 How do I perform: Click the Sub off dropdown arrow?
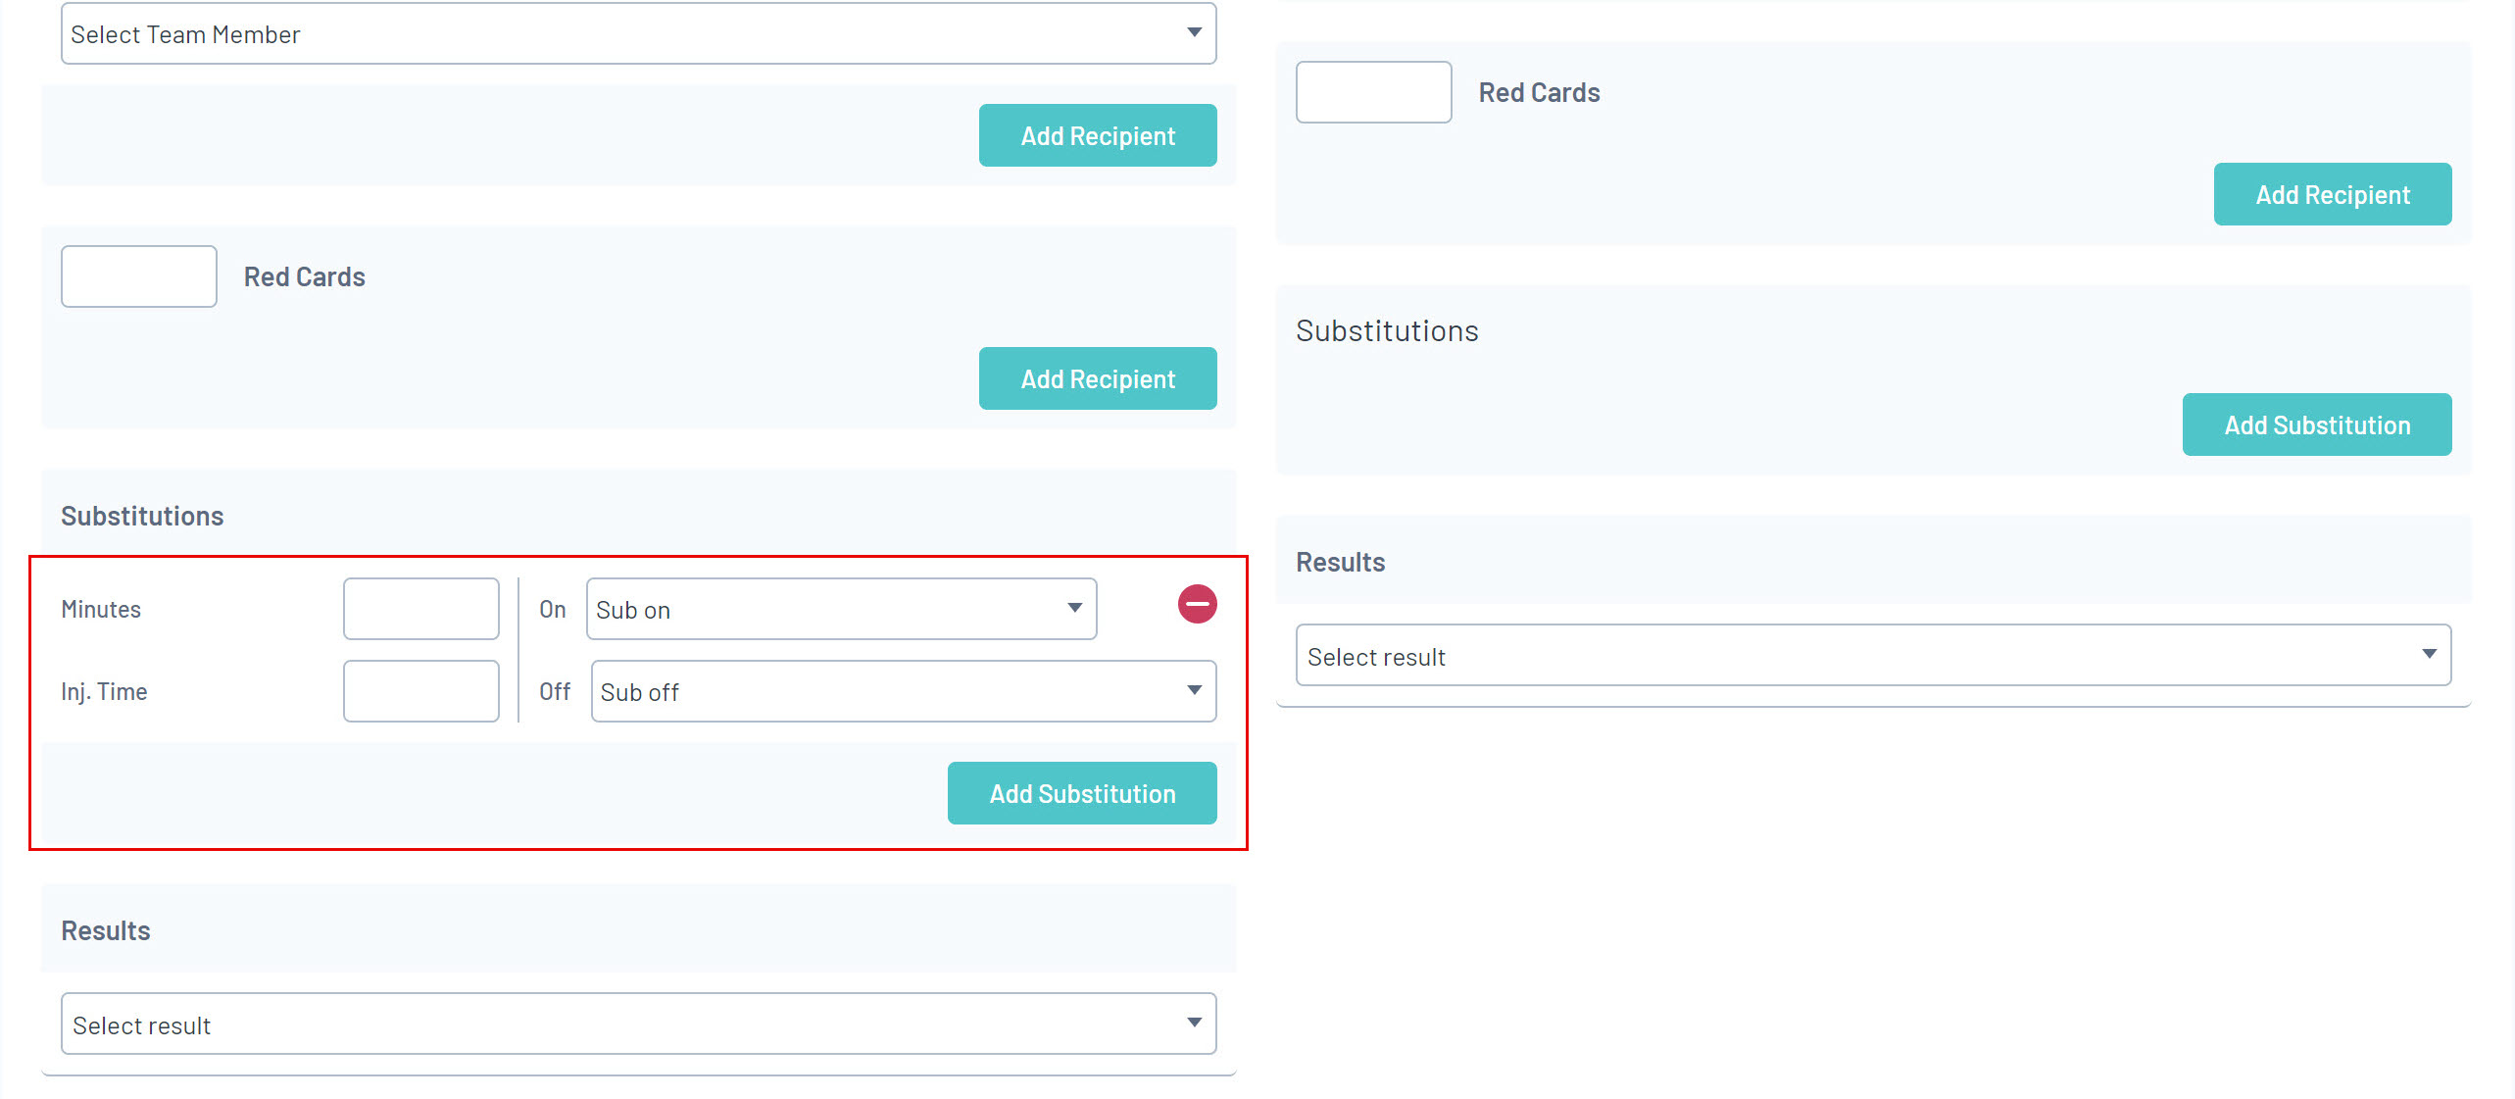[x=1194, y=690]
